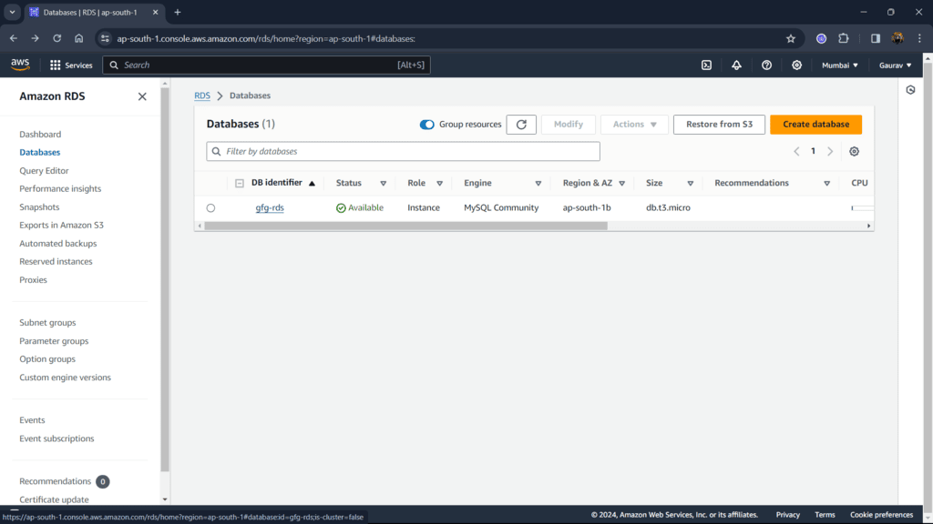Open the Gaurav account menu
The width and height of the screenshot is (933, 524).
895,65
